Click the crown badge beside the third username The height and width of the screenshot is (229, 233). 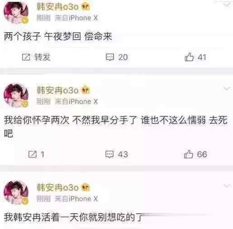86,187
